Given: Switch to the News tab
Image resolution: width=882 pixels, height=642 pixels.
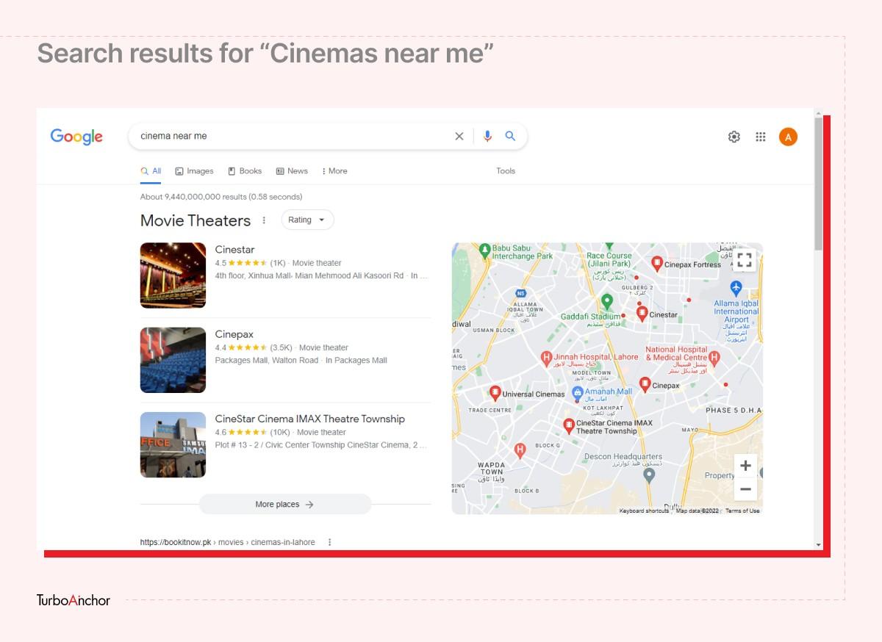Looking at the screenshot, I should (x=292, y=171).
